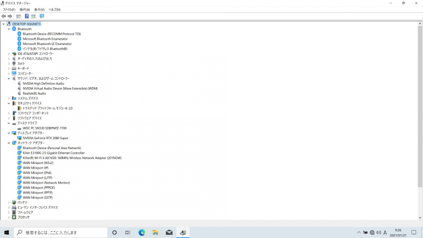Click the taskbar search box
The height and width of the screenshot is (238, 423).
point(60,232)
